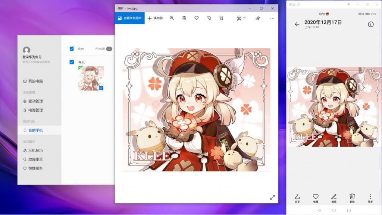This screenshot has width=382, height=215.
Task: Click 登录华为帐号 to sign in
Action: pyautogui.click(x=34, y=57)
